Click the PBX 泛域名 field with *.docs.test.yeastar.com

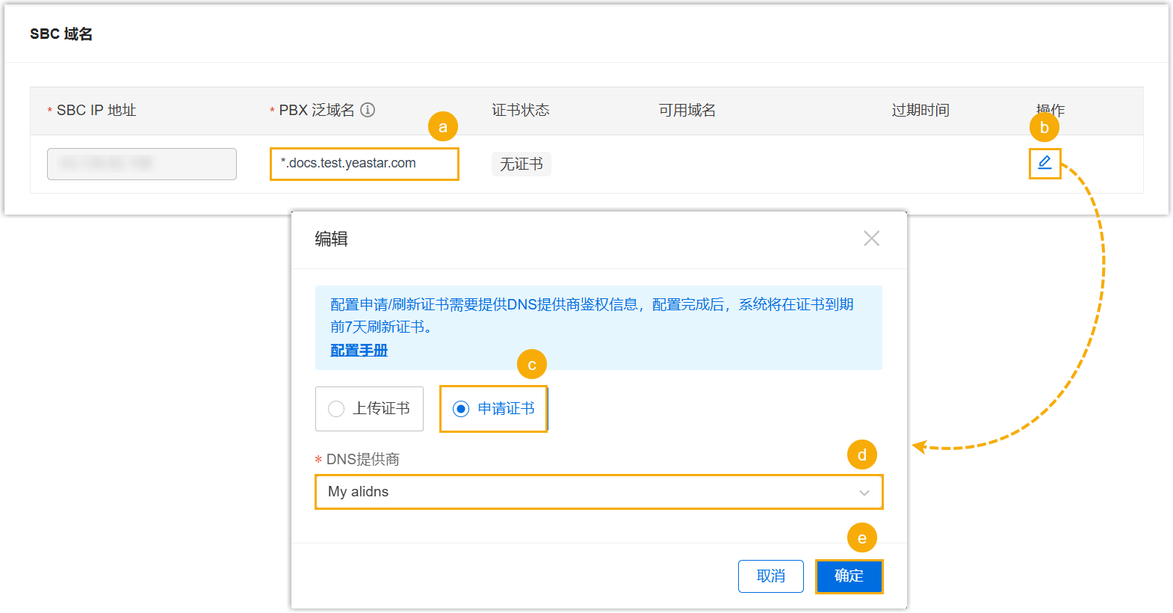click(x=364, y=164)
